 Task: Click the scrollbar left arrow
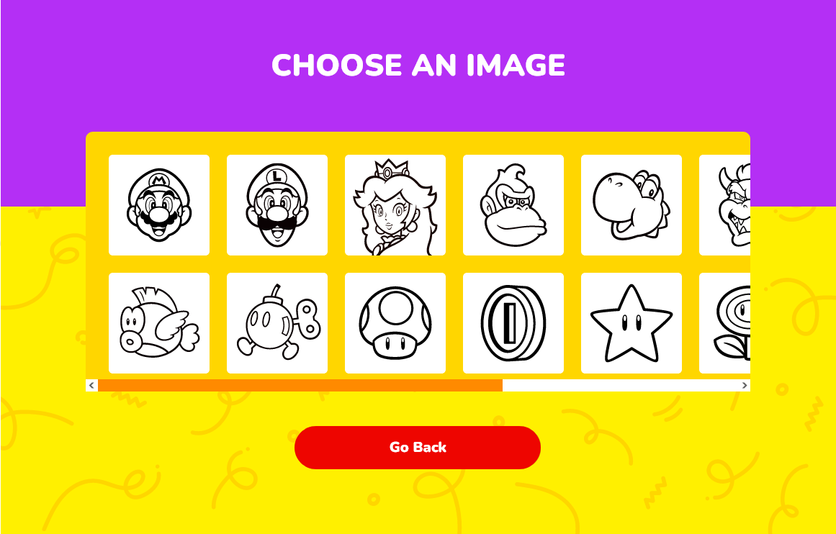tap(91, 385)
